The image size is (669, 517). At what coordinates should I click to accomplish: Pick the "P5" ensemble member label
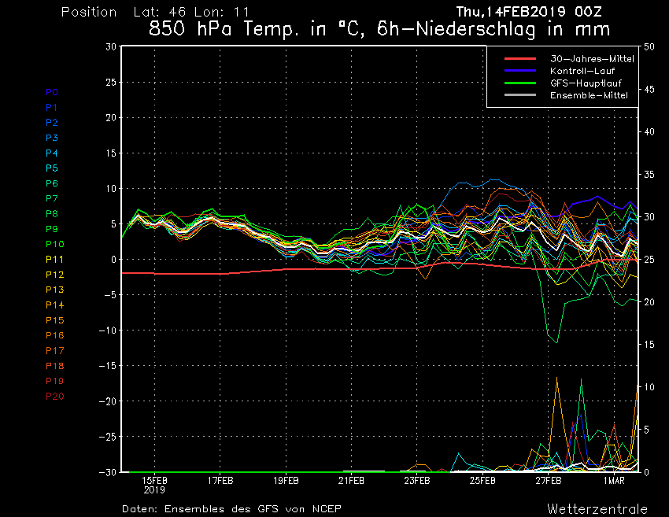coord(52,168)
